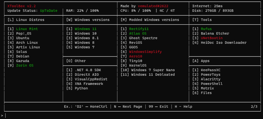Select the HeiDoc Iso Downloader entry
This screenshot has height=119, width=263.
coord(219,43)
